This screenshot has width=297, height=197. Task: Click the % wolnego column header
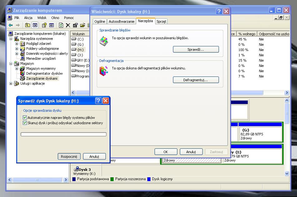[247, 34]
